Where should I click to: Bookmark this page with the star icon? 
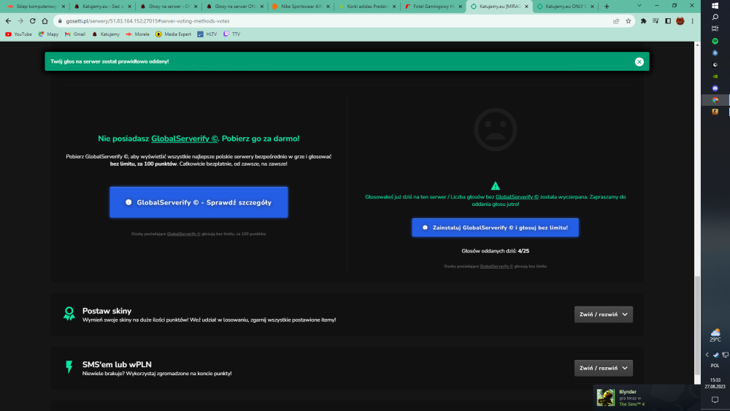tap(628, 21)
